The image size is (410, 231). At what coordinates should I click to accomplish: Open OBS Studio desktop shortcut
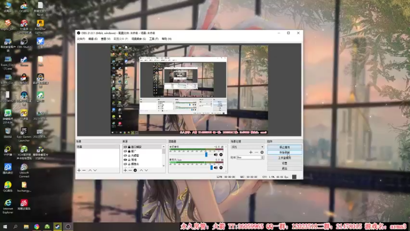coord(24,43)
